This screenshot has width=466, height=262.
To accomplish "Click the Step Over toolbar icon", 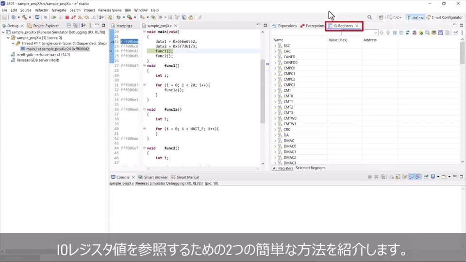I will coord(87,17).
